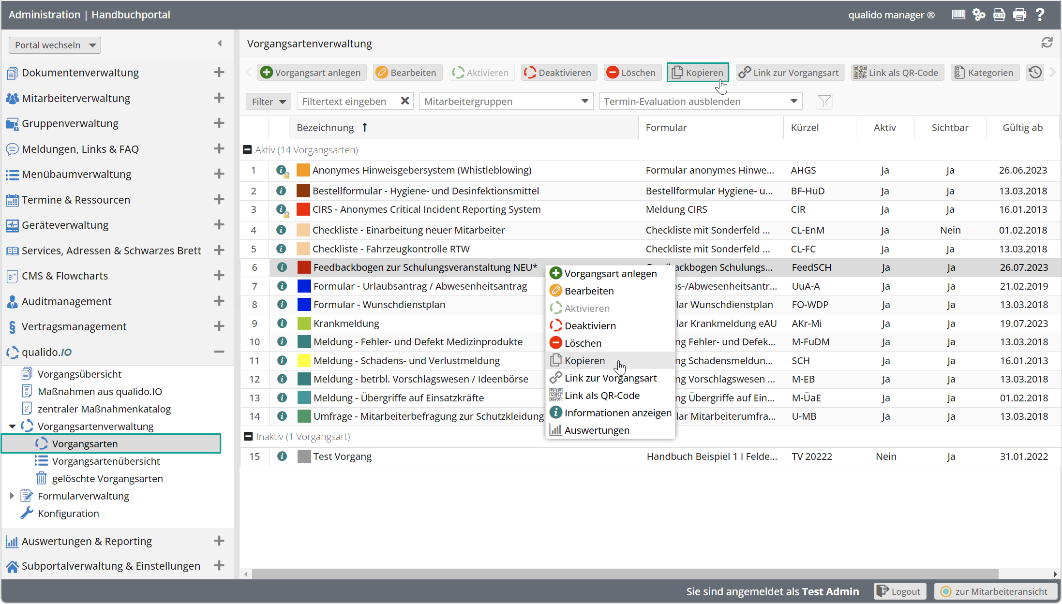This screenshot has width=1062, height=604.
Task: Show info icon for Test Vorgang row
Action: 282,456
